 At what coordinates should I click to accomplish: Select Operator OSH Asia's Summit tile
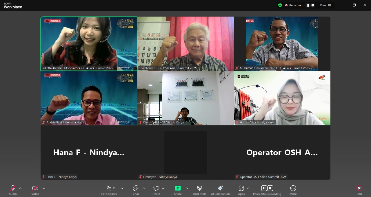pyautogui.click(x=282, y=152)
